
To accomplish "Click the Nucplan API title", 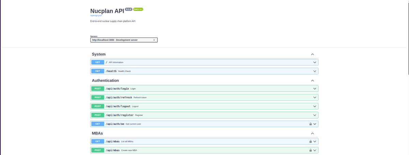I will (107, 11).
